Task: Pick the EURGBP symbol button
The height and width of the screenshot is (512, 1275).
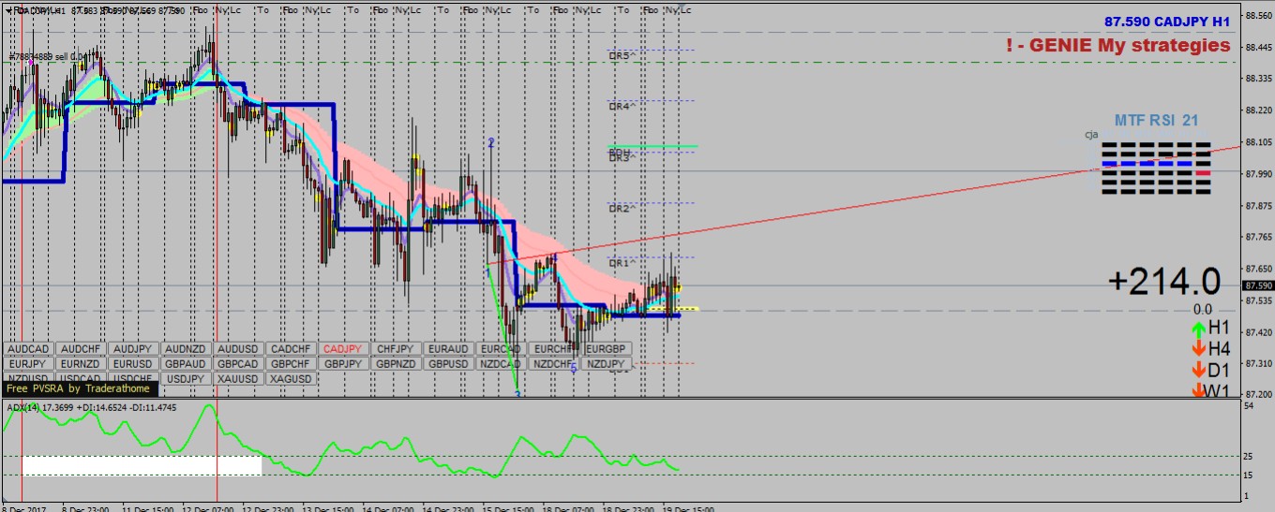Action: 606,348
